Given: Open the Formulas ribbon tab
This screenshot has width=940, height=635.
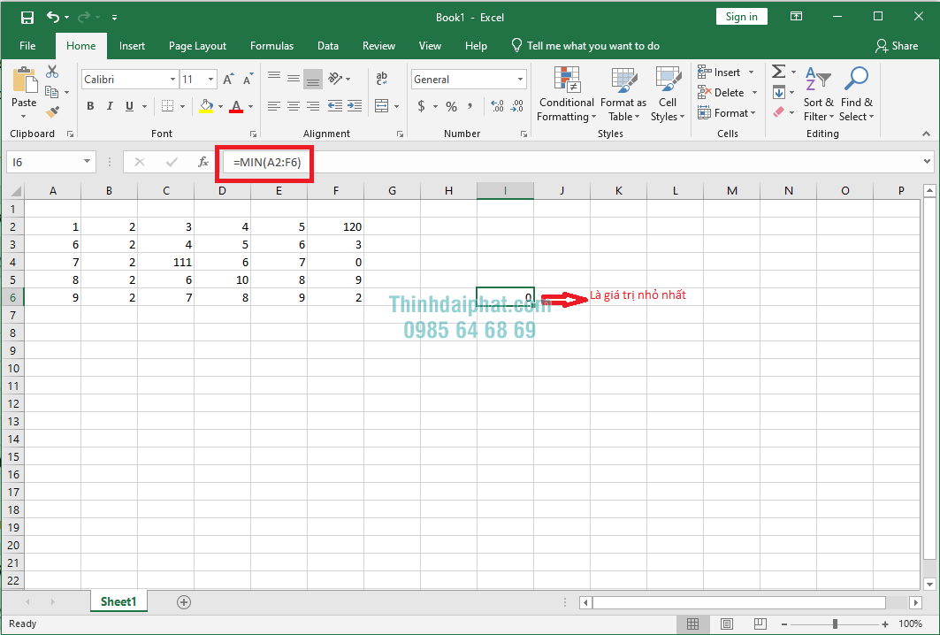Looking at the screenshot, I should click(x=271, y=46).
